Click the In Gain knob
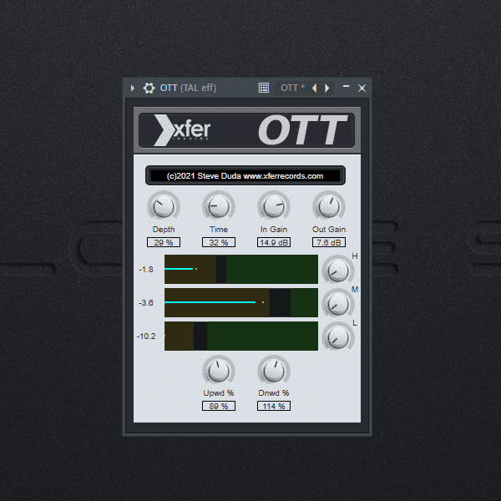The height and width of the screenshot is (501, 501). (274, 207)
